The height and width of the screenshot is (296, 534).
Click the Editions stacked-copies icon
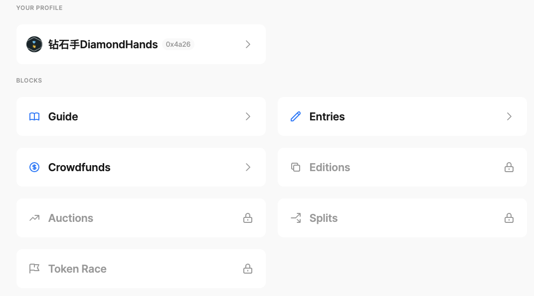click(x=296, y=167)
